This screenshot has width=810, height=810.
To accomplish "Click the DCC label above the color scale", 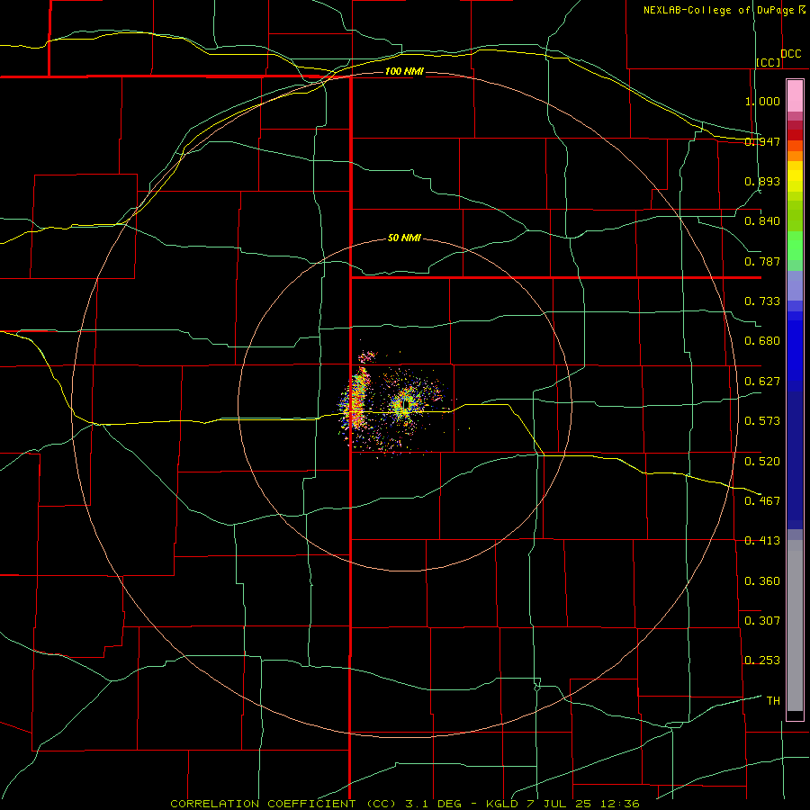I will [790, 54].
